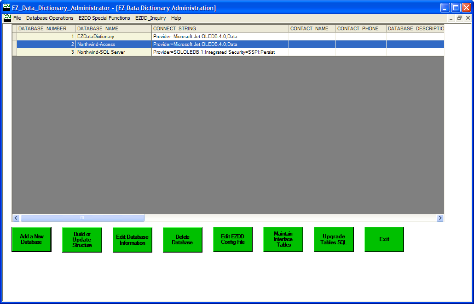474x304 pixels.
Task: Click Maintain Interface Tables button
Action: coord(283,239)
